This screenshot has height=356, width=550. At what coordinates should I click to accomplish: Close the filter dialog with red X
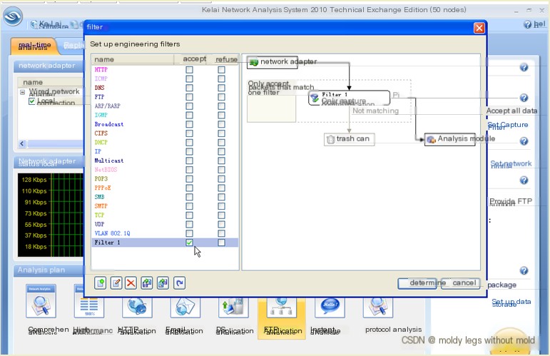479,28
